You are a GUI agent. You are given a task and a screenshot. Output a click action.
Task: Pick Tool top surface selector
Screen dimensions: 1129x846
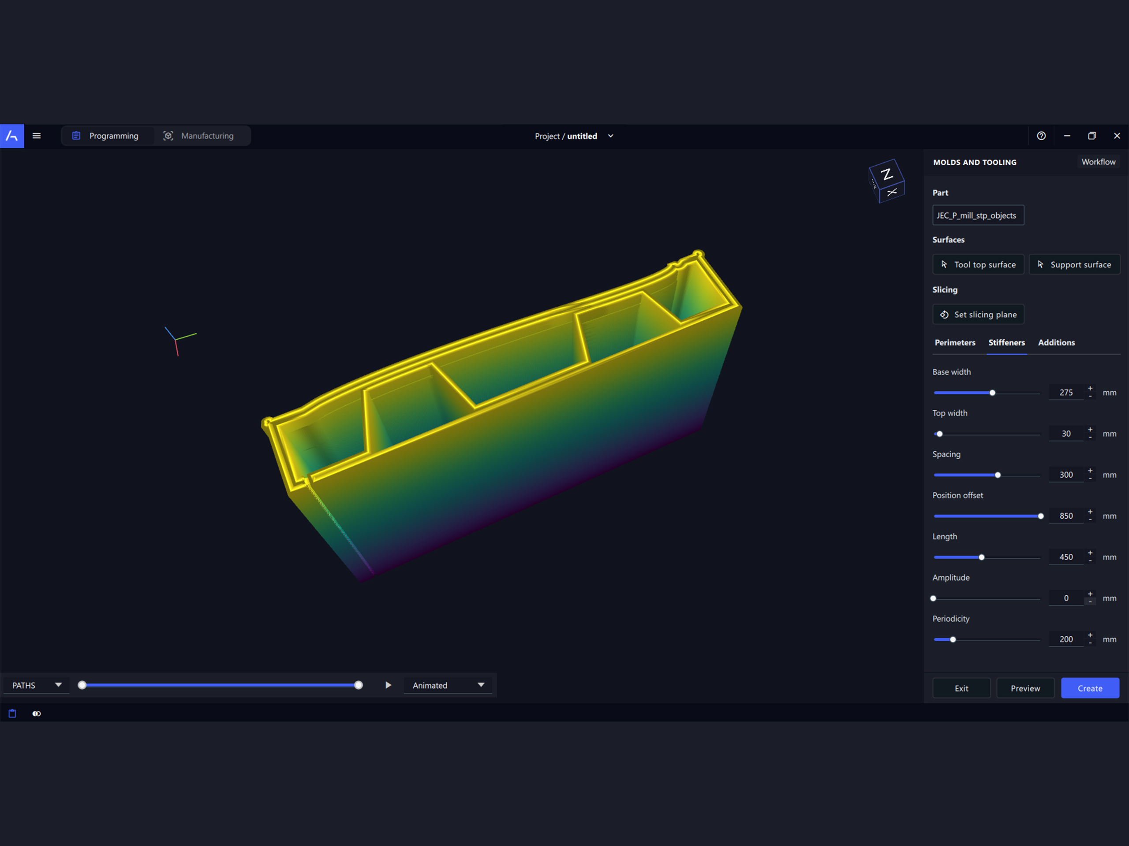coord(978,265)
